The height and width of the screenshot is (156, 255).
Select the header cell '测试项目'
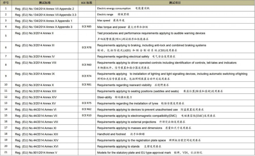[x=175, y=3]
